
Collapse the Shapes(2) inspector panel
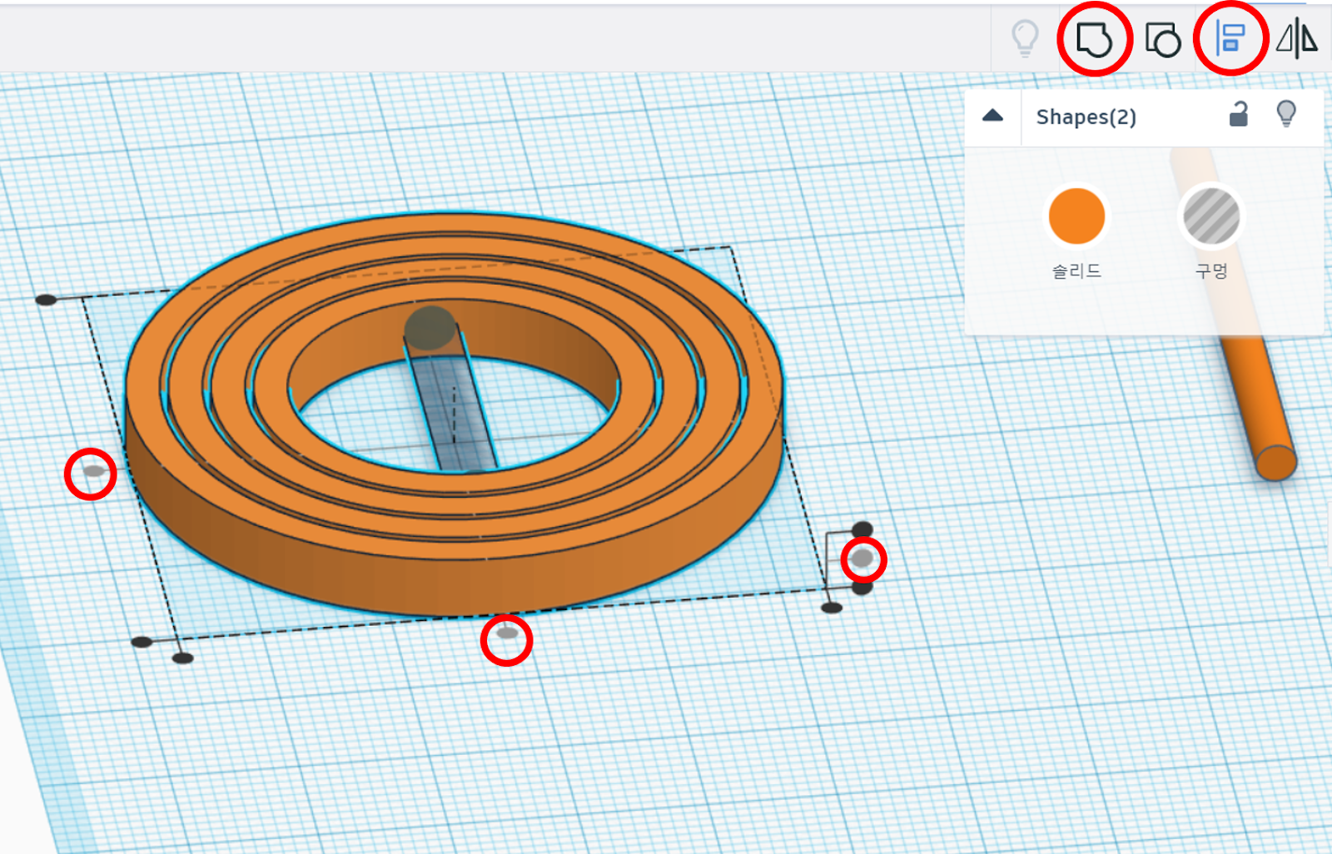coord(992,116)
